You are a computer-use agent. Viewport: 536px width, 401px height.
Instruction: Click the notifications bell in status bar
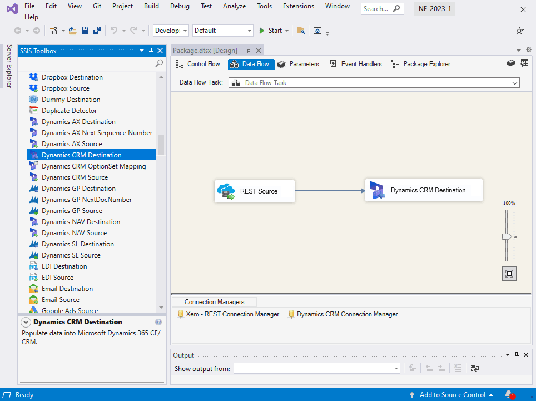click(x=509, y=394)
